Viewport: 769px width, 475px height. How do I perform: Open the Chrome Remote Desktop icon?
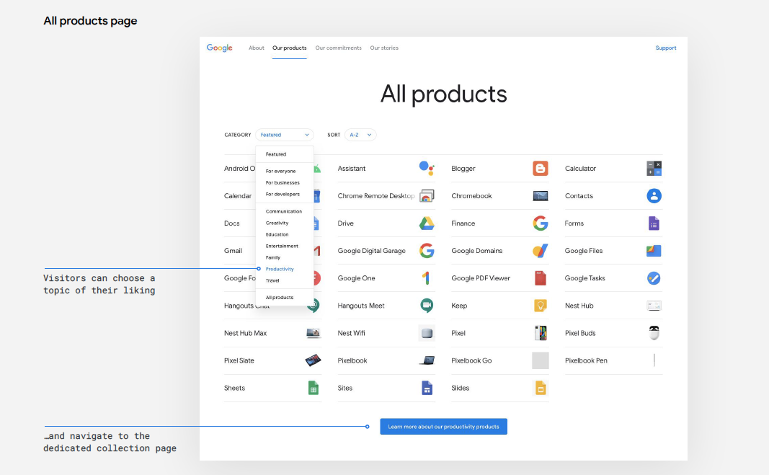click(427, 196)
